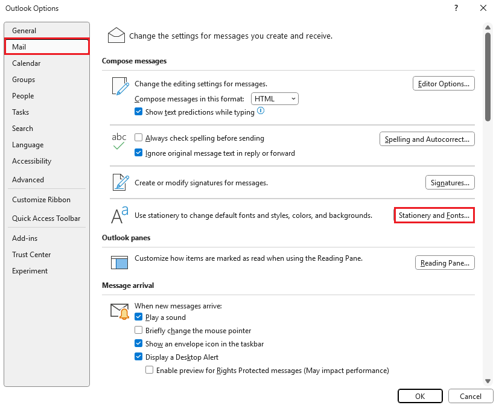Click the Reading Pane panel icon
496x405 pixels.
point(119,262)
